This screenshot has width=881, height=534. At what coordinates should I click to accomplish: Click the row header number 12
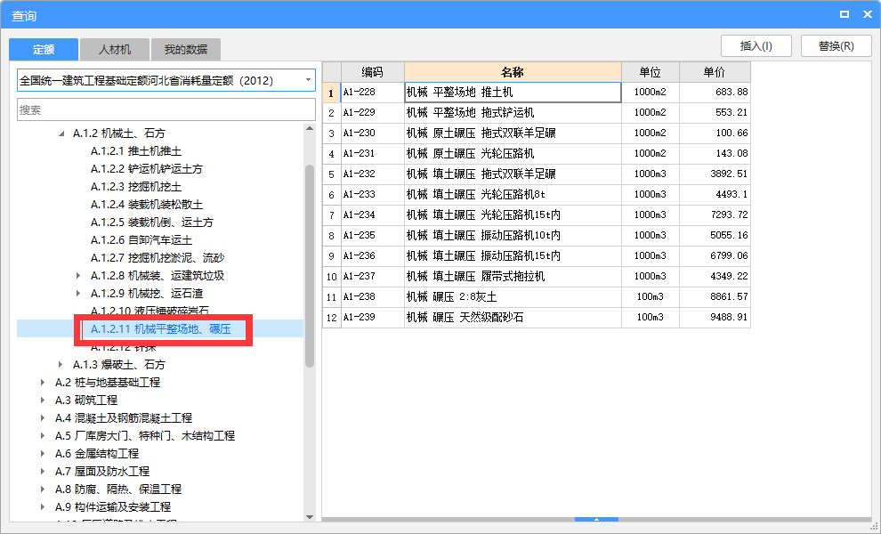(332, 318)
